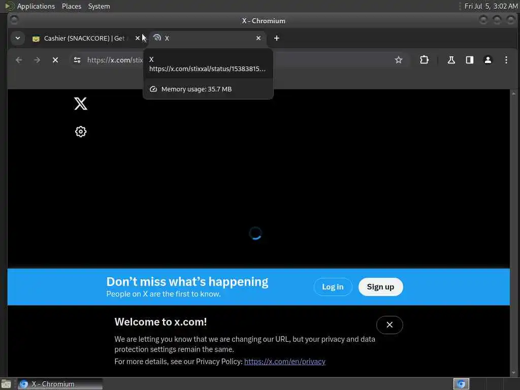
Task: Open the x.com/en/privacy link
Action: pos(284,362)
